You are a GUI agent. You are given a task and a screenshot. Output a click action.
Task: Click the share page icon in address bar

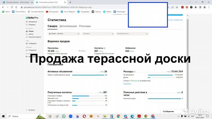172,7
